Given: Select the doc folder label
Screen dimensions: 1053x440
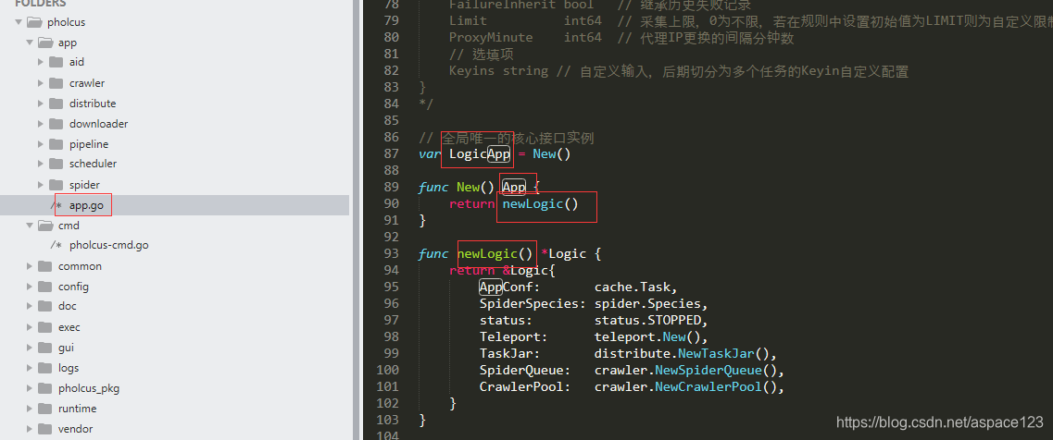Looking at the screenshot, I should (68, 306).
